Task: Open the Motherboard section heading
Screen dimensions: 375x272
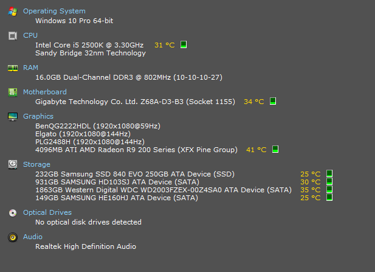Action: tap(45, 92)
